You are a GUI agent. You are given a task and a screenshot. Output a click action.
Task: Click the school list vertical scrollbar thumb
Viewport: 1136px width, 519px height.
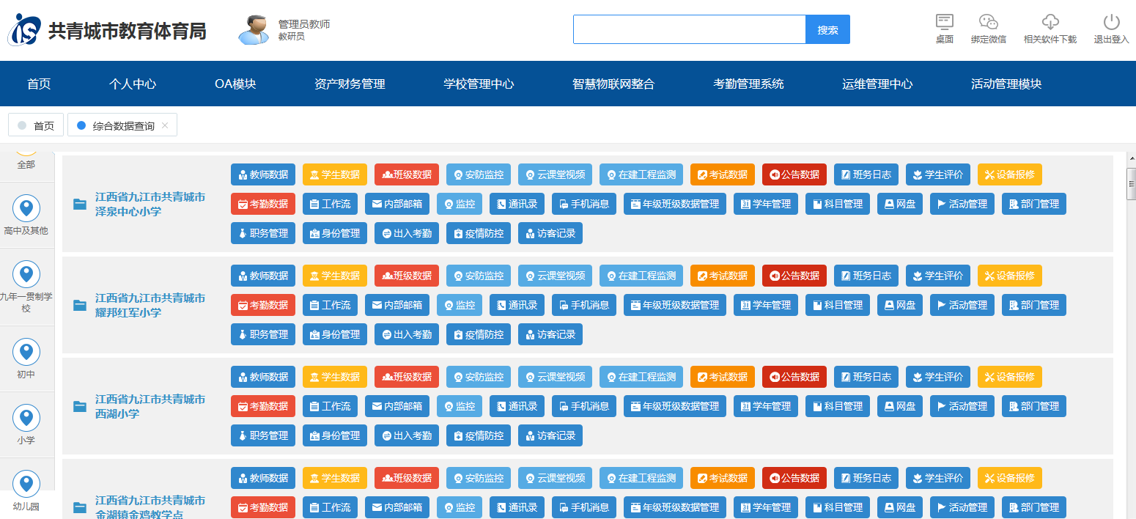tap(1131, 183)
